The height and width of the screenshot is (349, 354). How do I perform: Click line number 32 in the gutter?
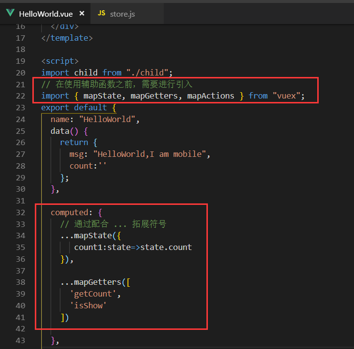click(x=21, y=212)
